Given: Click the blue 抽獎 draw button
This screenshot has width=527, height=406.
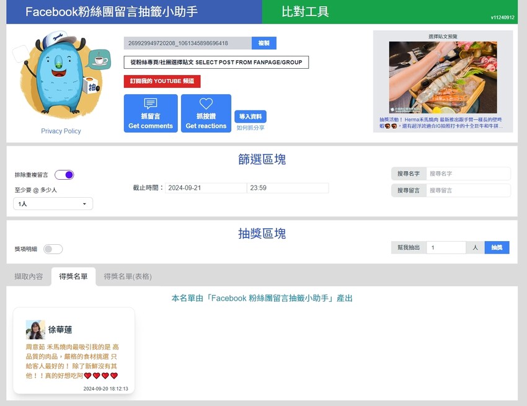Looking at the screenshot, I should click(x=497, y=247).
